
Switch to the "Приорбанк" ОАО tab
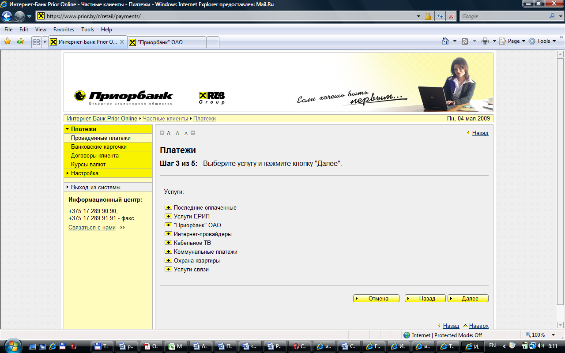(166, 42)
